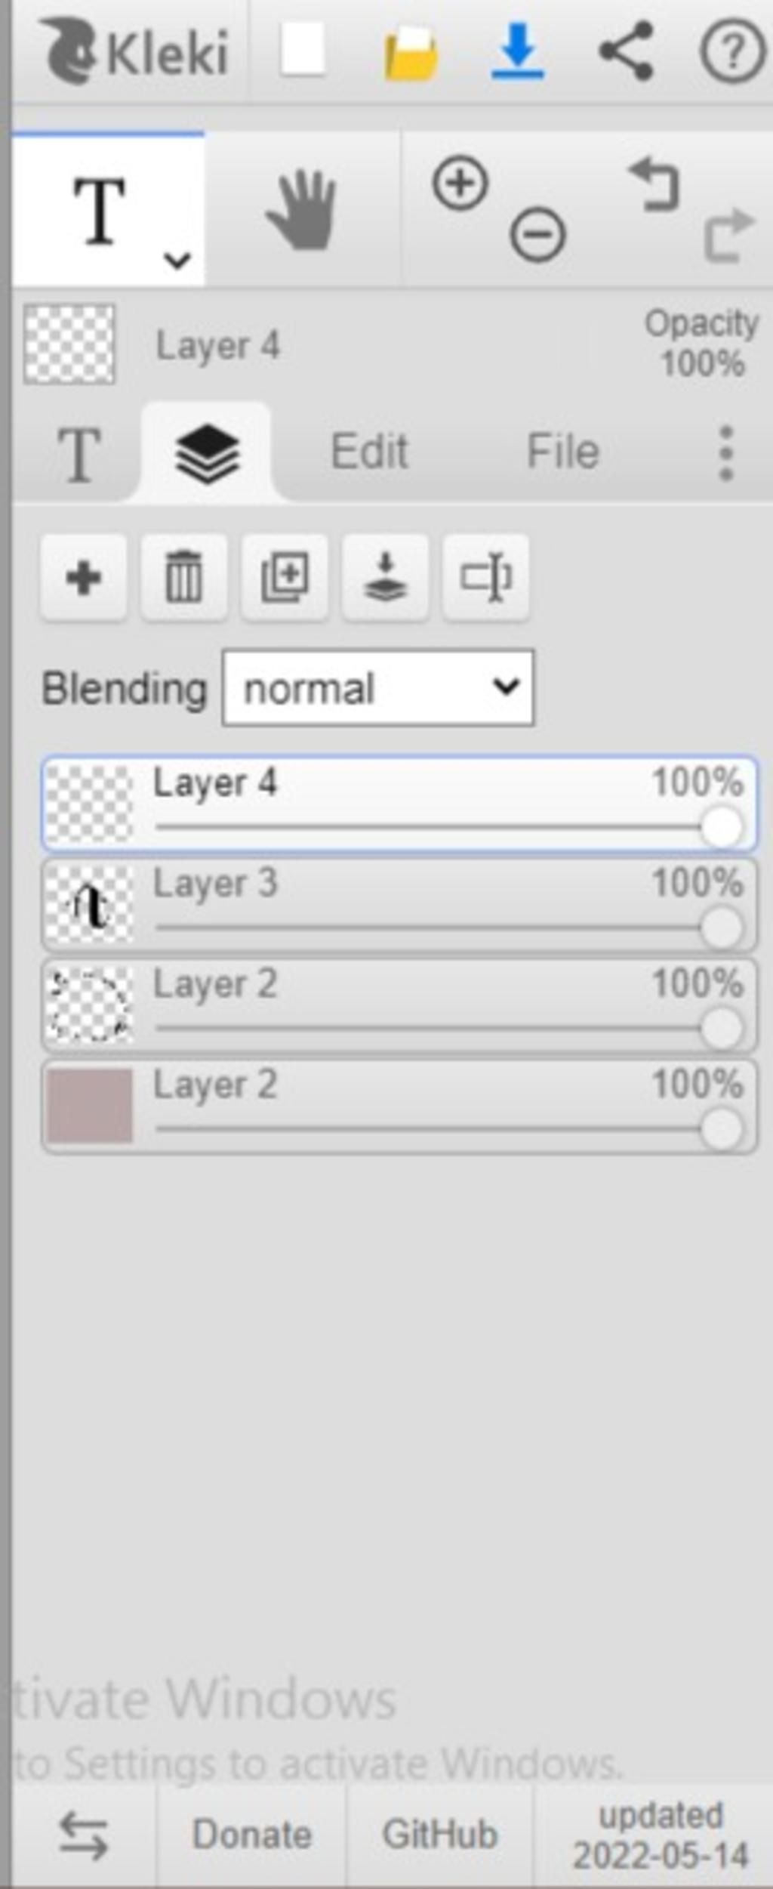Add a new layer with plus button

(84, 578)
